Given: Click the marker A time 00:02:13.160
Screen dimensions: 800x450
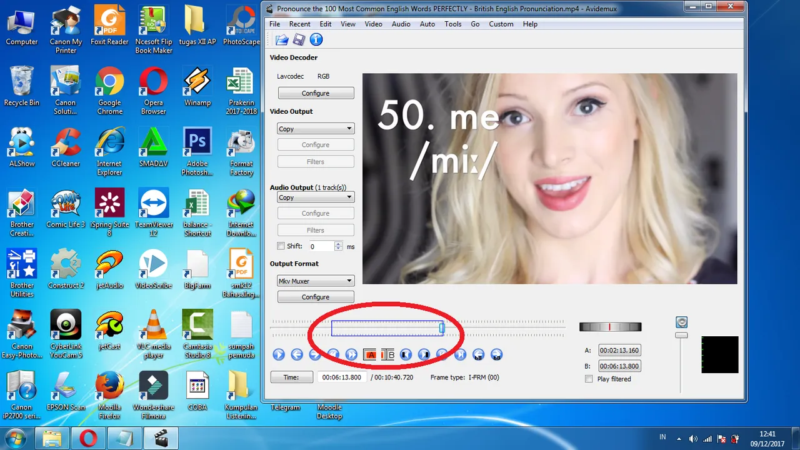Looking at the screenshot, I should [619, 350].
